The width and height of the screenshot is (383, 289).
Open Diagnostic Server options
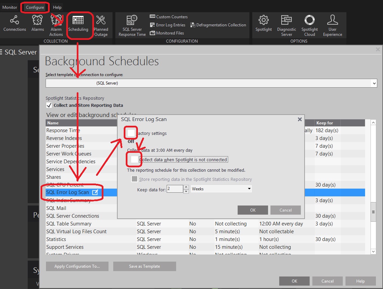287,26
